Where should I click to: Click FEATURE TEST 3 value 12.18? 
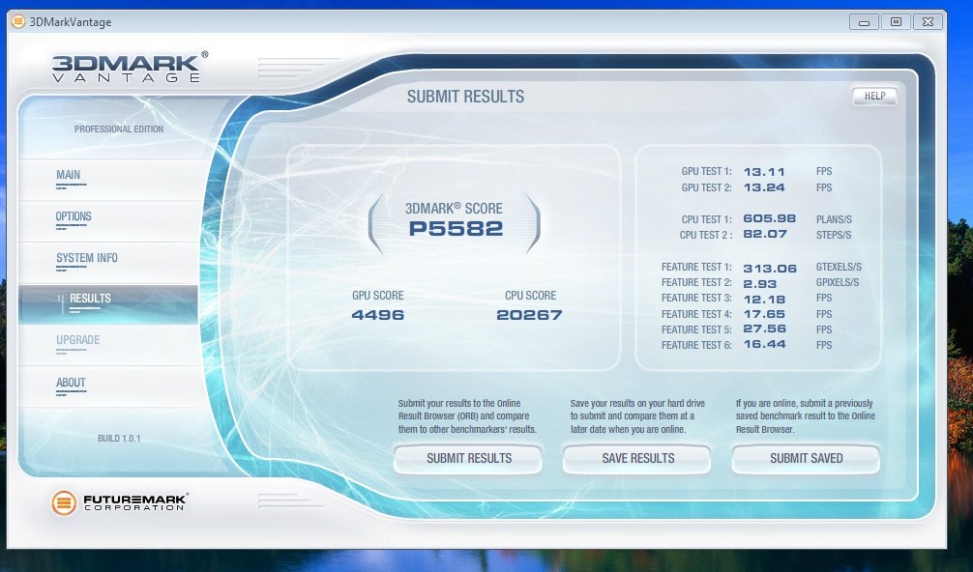click(764, 300)
